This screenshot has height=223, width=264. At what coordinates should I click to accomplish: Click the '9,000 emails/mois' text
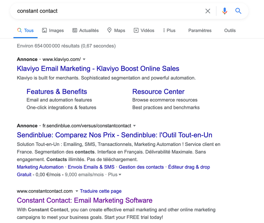pos(84,174)
